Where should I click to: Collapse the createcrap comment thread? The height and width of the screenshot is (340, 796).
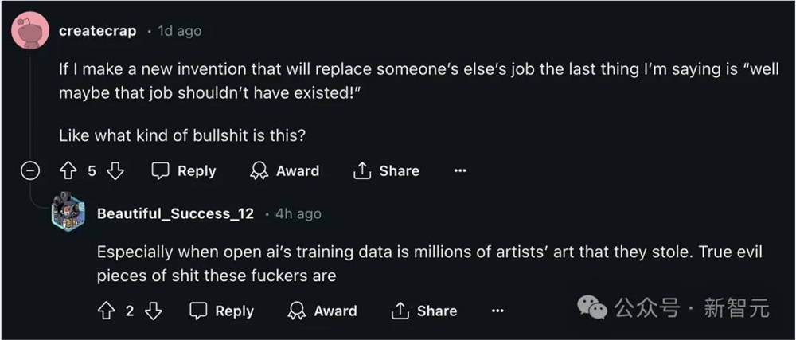pyautogui.click(x=30, y=171)
